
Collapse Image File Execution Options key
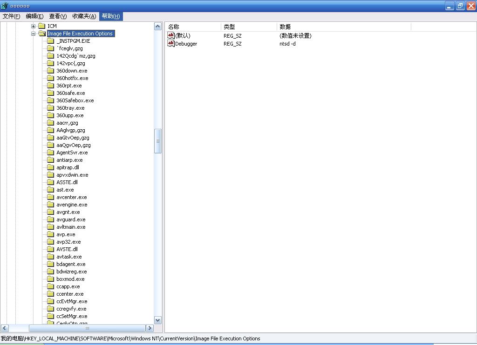tap(33, 34)
